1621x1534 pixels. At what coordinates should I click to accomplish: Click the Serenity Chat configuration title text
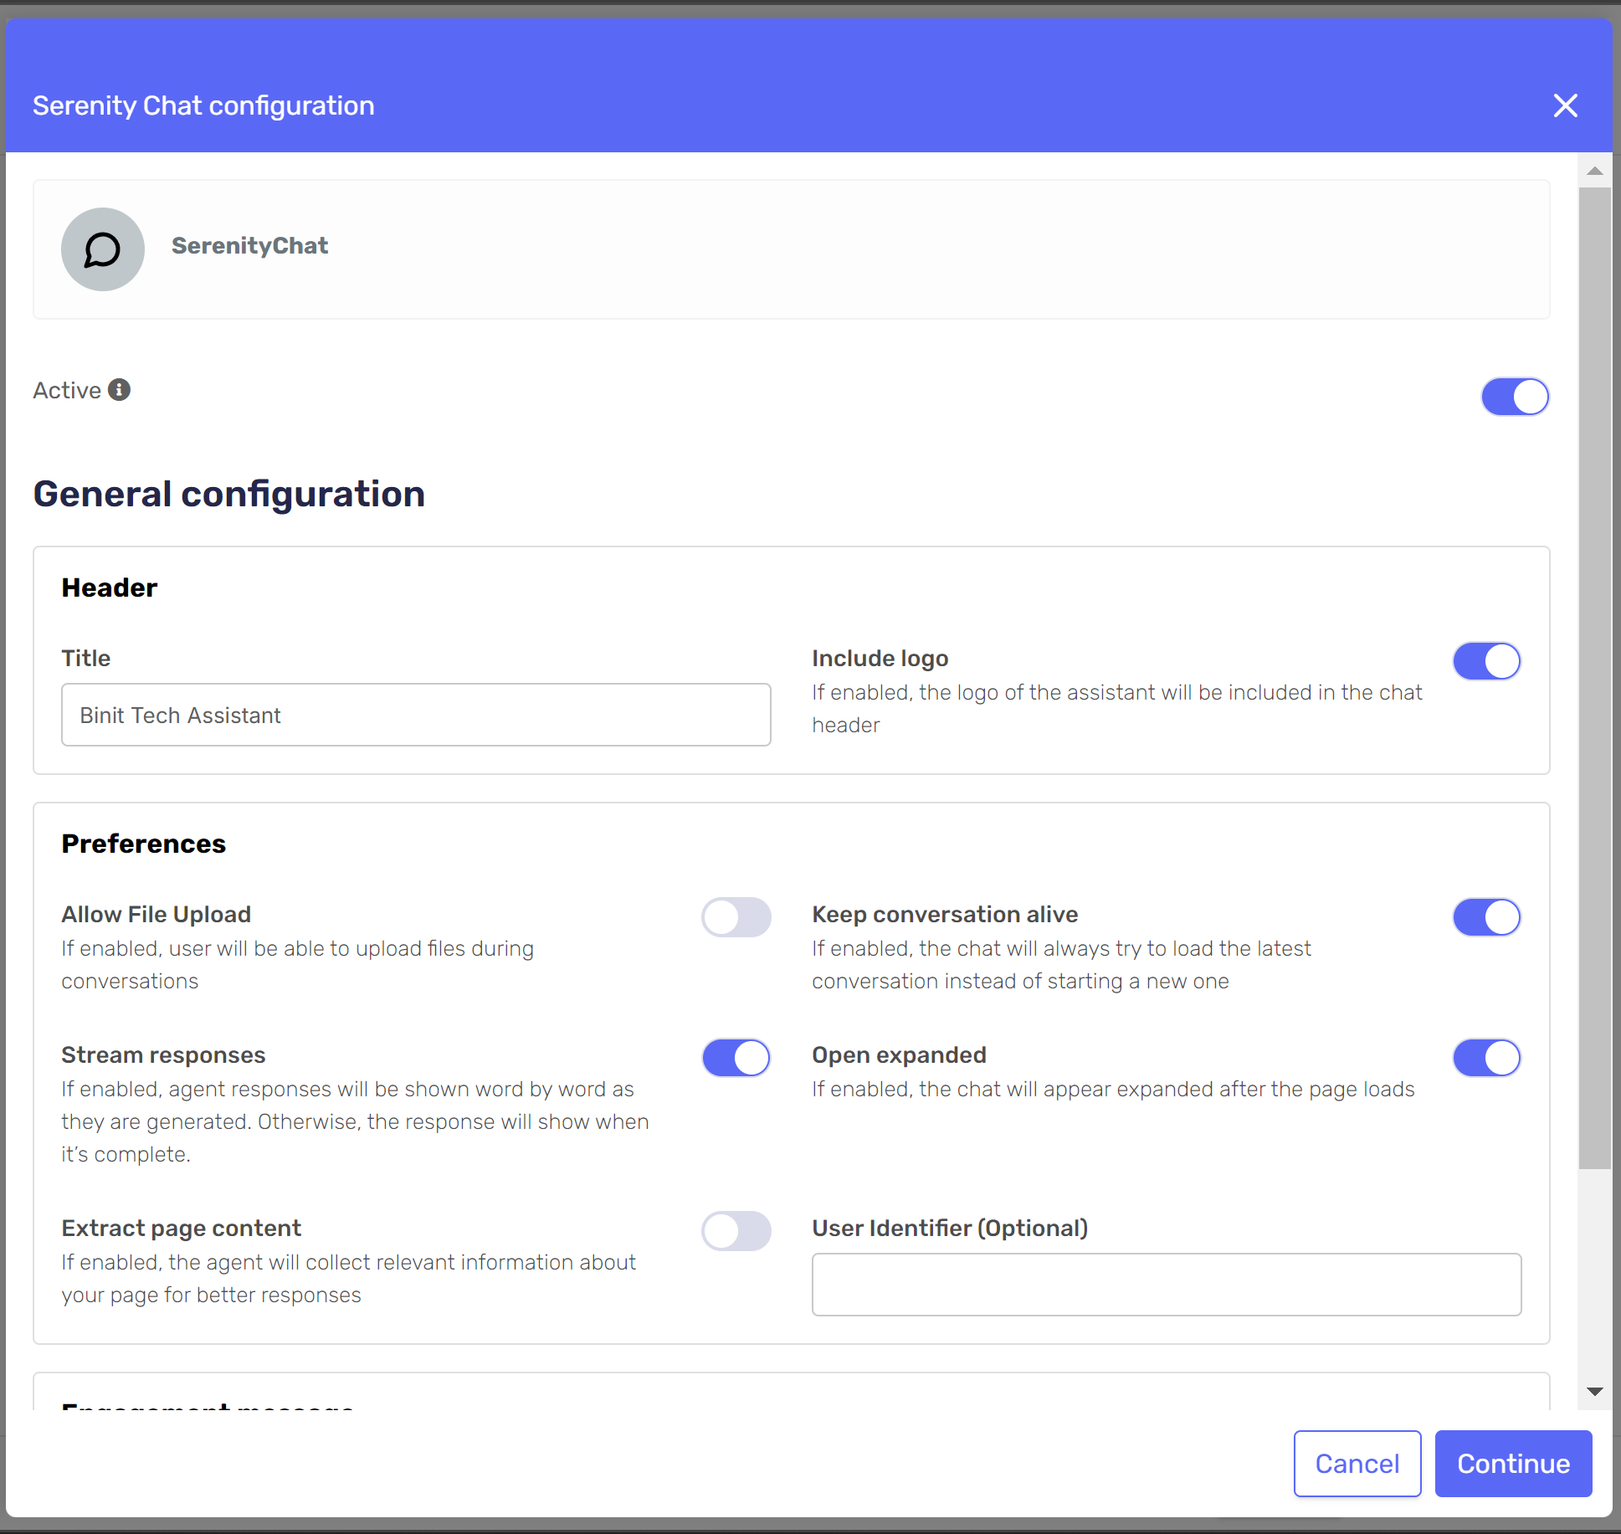(203, 106)
